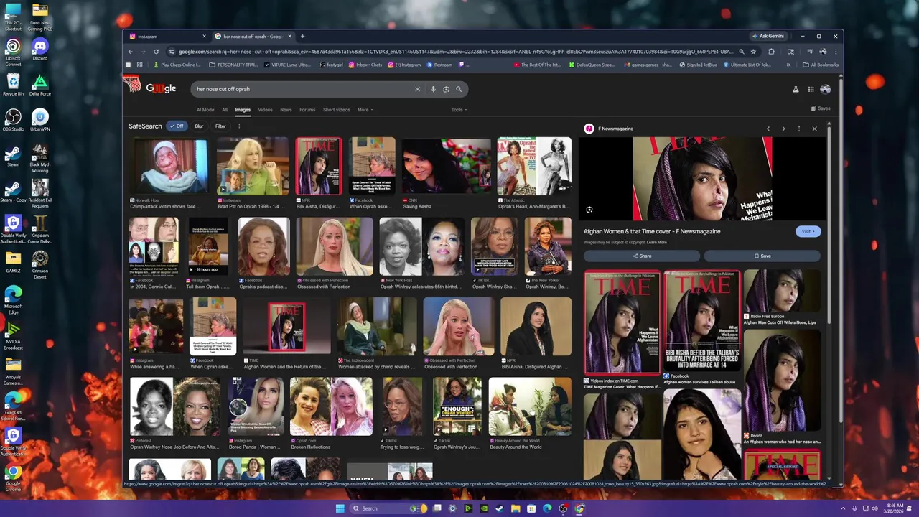Start voice search with the microphone icon
Image resolution: width=919 pixels, height=517 pixels.
tap(433, 89)
